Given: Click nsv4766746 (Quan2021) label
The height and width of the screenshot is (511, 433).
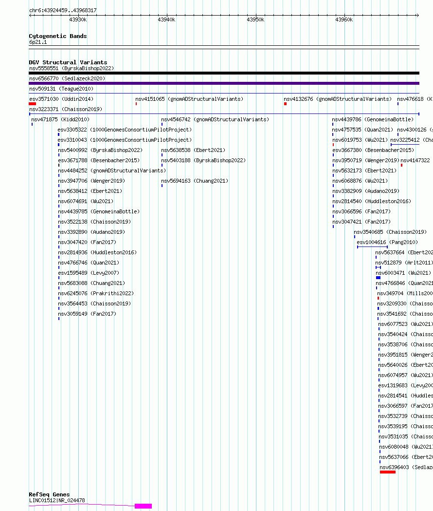Looking at the screenshot, I should coord(89,263).
